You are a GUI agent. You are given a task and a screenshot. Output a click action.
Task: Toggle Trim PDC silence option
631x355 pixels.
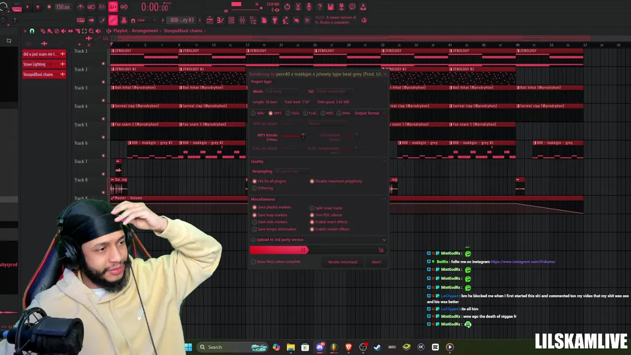tap(325, 215)
